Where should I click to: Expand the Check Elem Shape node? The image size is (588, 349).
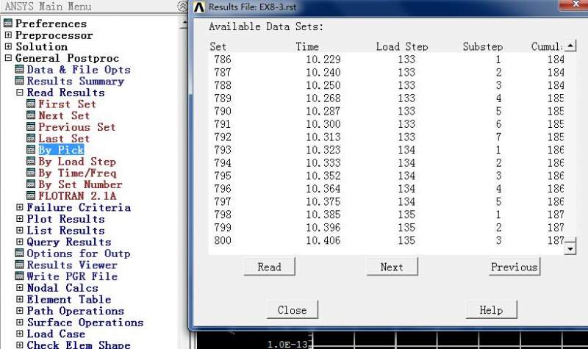20,345
